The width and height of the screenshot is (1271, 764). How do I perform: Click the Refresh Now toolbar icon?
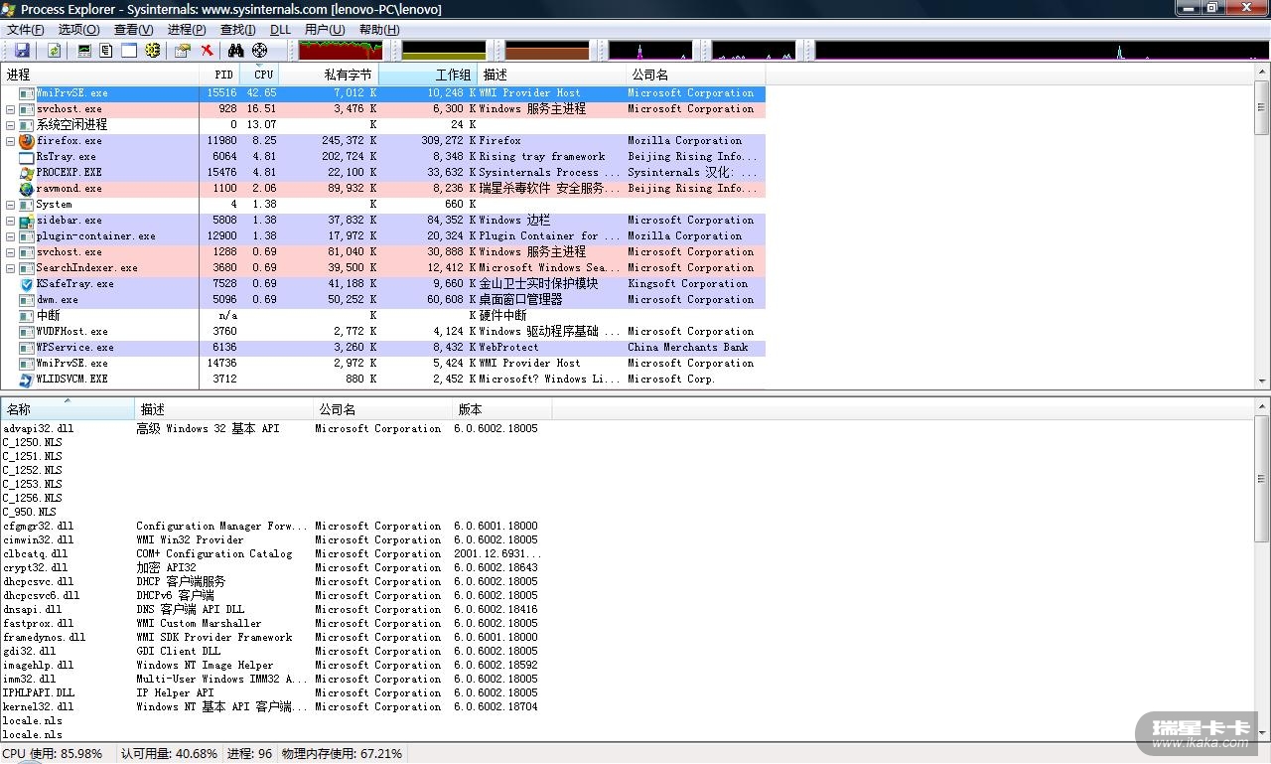54,51
